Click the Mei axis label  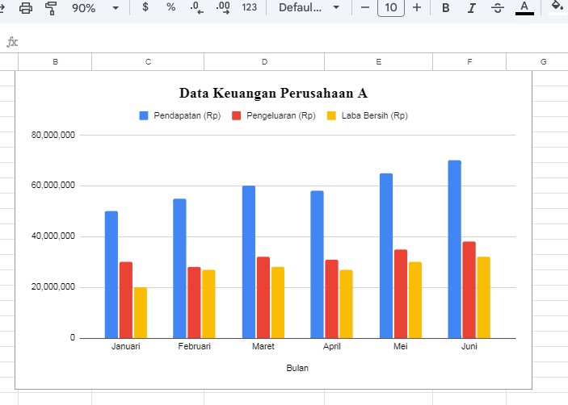[x=400, y=346]
